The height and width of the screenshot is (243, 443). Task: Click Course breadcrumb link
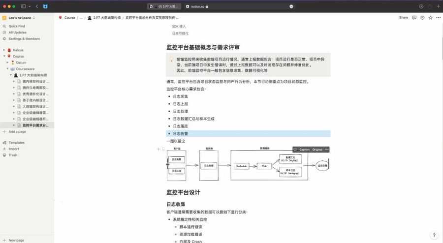coord(70,18)
